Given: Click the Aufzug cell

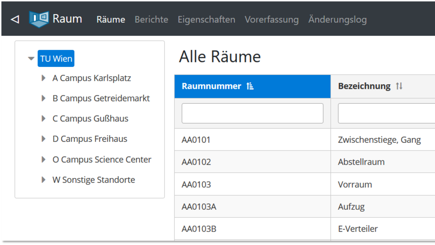Looking at the screenshot, I should point(383,207).
